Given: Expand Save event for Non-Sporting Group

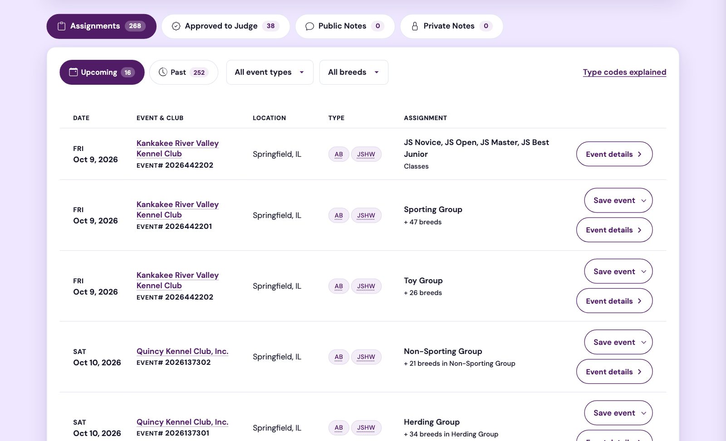Looking at the screenshot, I should pos(618,342).
